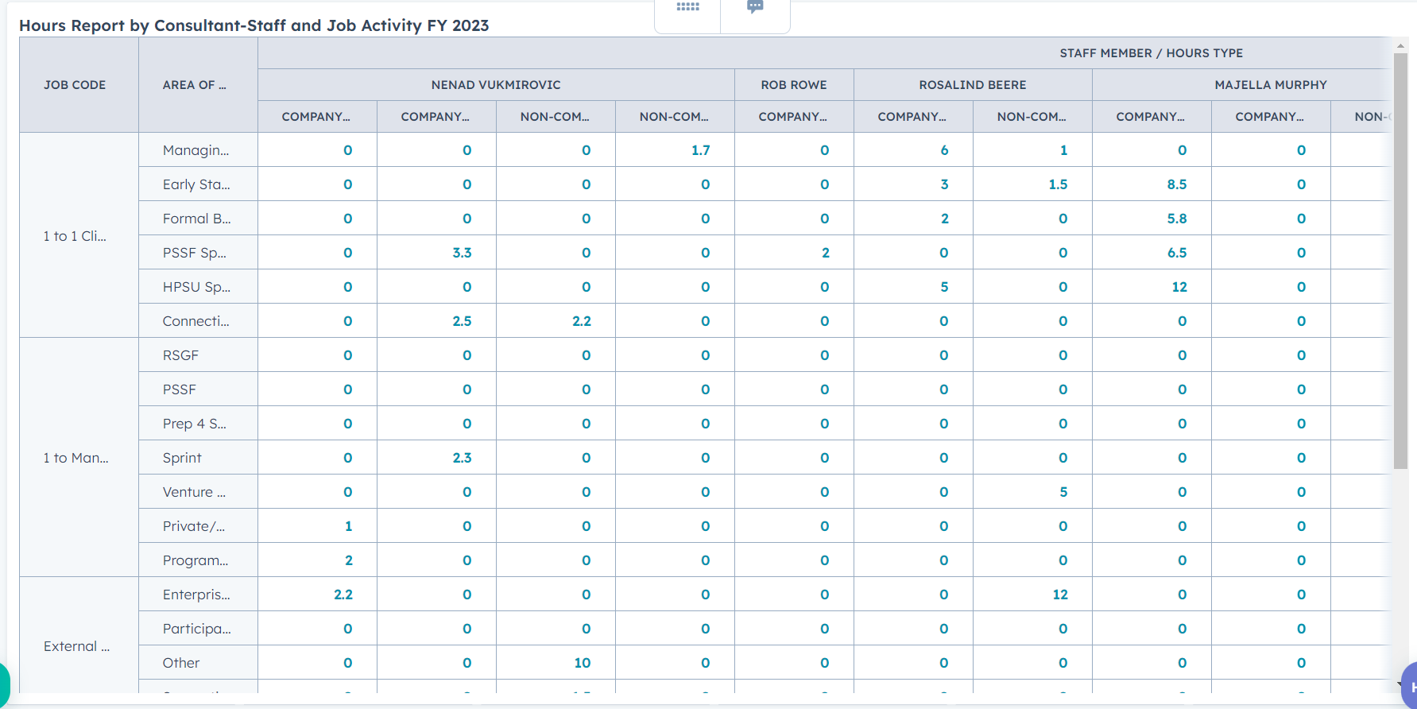Viewport: 1417px width, 709px height.
Task: Click the MAJELLA MURPHY header
Action: 1270,85
